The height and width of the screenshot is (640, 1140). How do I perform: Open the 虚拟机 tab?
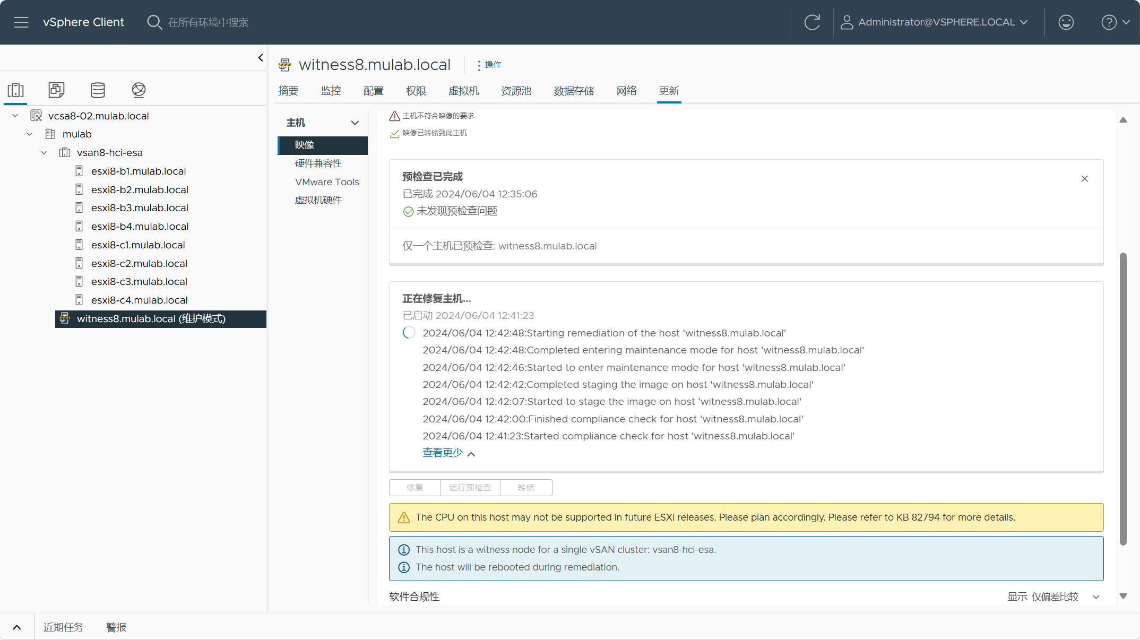[x=463, y=91]
